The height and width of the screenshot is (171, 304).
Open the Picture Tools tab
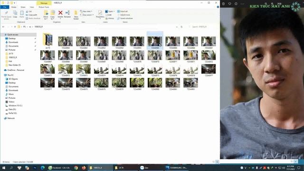pyautogui.click(x=44, y=7)
